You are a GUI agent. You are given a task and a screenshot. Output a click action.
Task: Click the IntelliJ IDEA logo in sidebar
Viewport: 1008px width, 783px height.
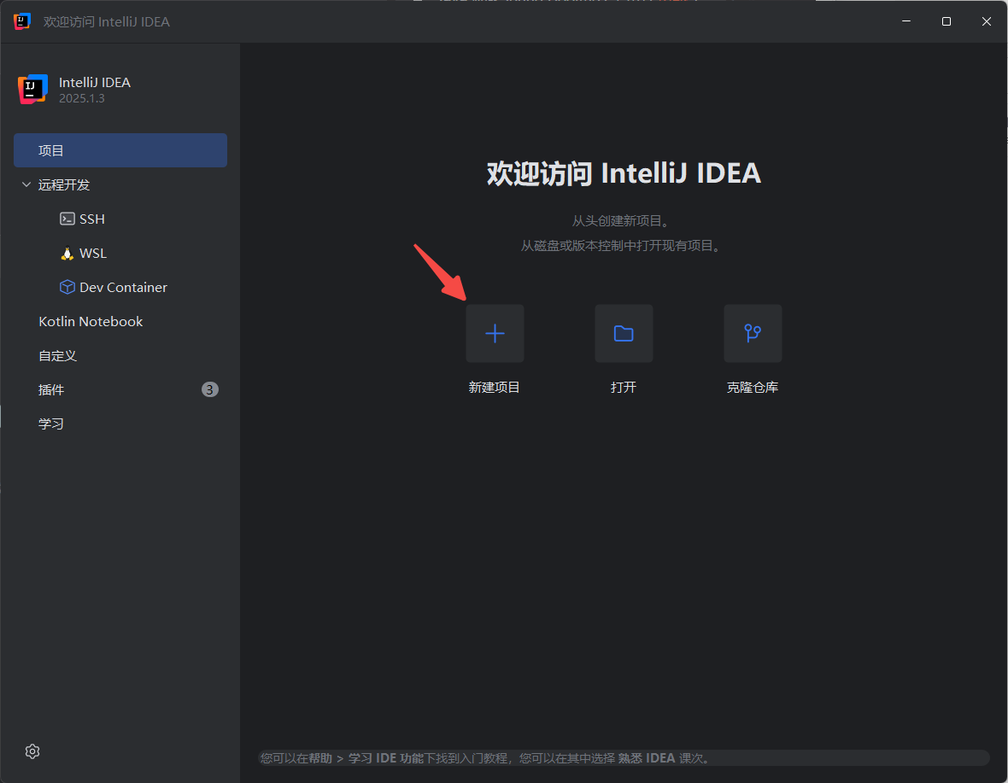click(32, 90)
